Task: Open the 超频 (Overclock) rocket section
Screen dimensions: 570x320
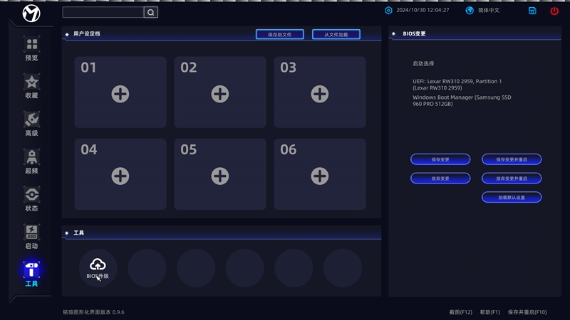Action: 31,161
